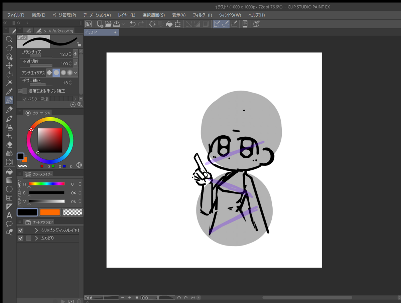Open the 編集(E) menu
This screenshot has width=401, height=303.
tap(39, 15)
